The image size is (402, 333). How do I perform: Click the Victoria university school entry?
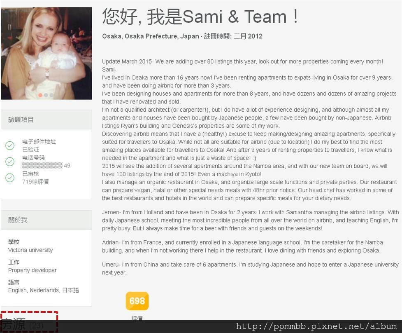(x=30, y=250)
